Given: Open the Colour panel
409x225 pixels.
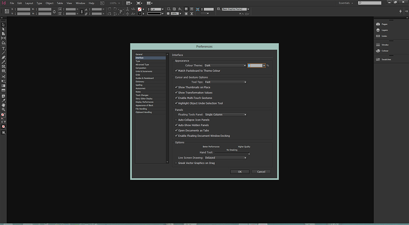Looking at the screenshot, I should (382, 51).
